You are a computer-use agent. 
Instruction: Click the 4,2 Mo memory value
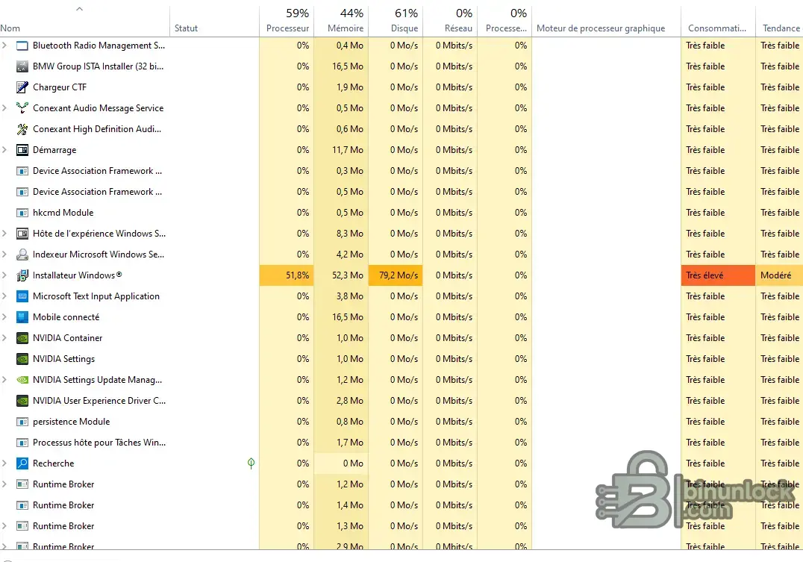click(350, 255)
